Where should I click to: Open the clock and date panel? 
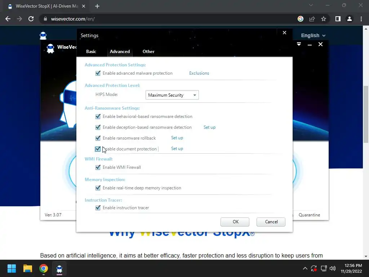click(x=351, y=268)
